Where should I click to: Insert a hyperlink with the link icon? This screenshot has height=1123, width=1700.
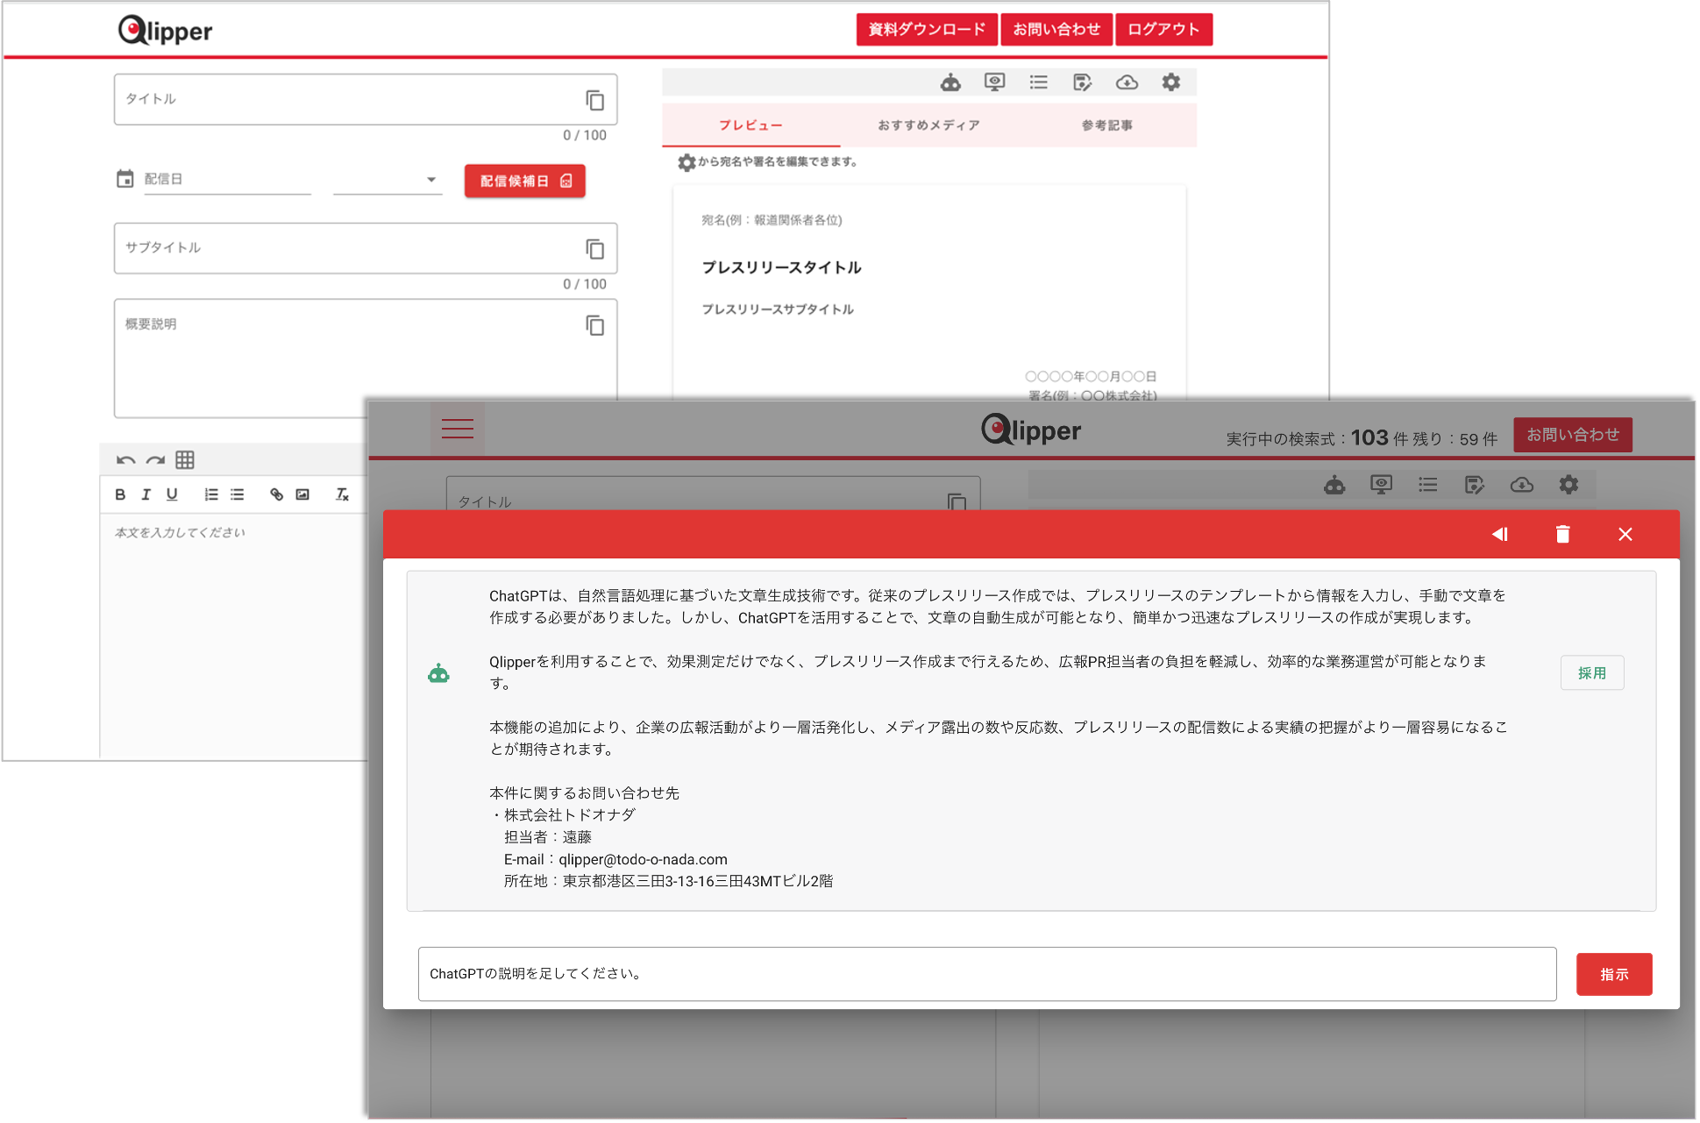pos(276,494)
